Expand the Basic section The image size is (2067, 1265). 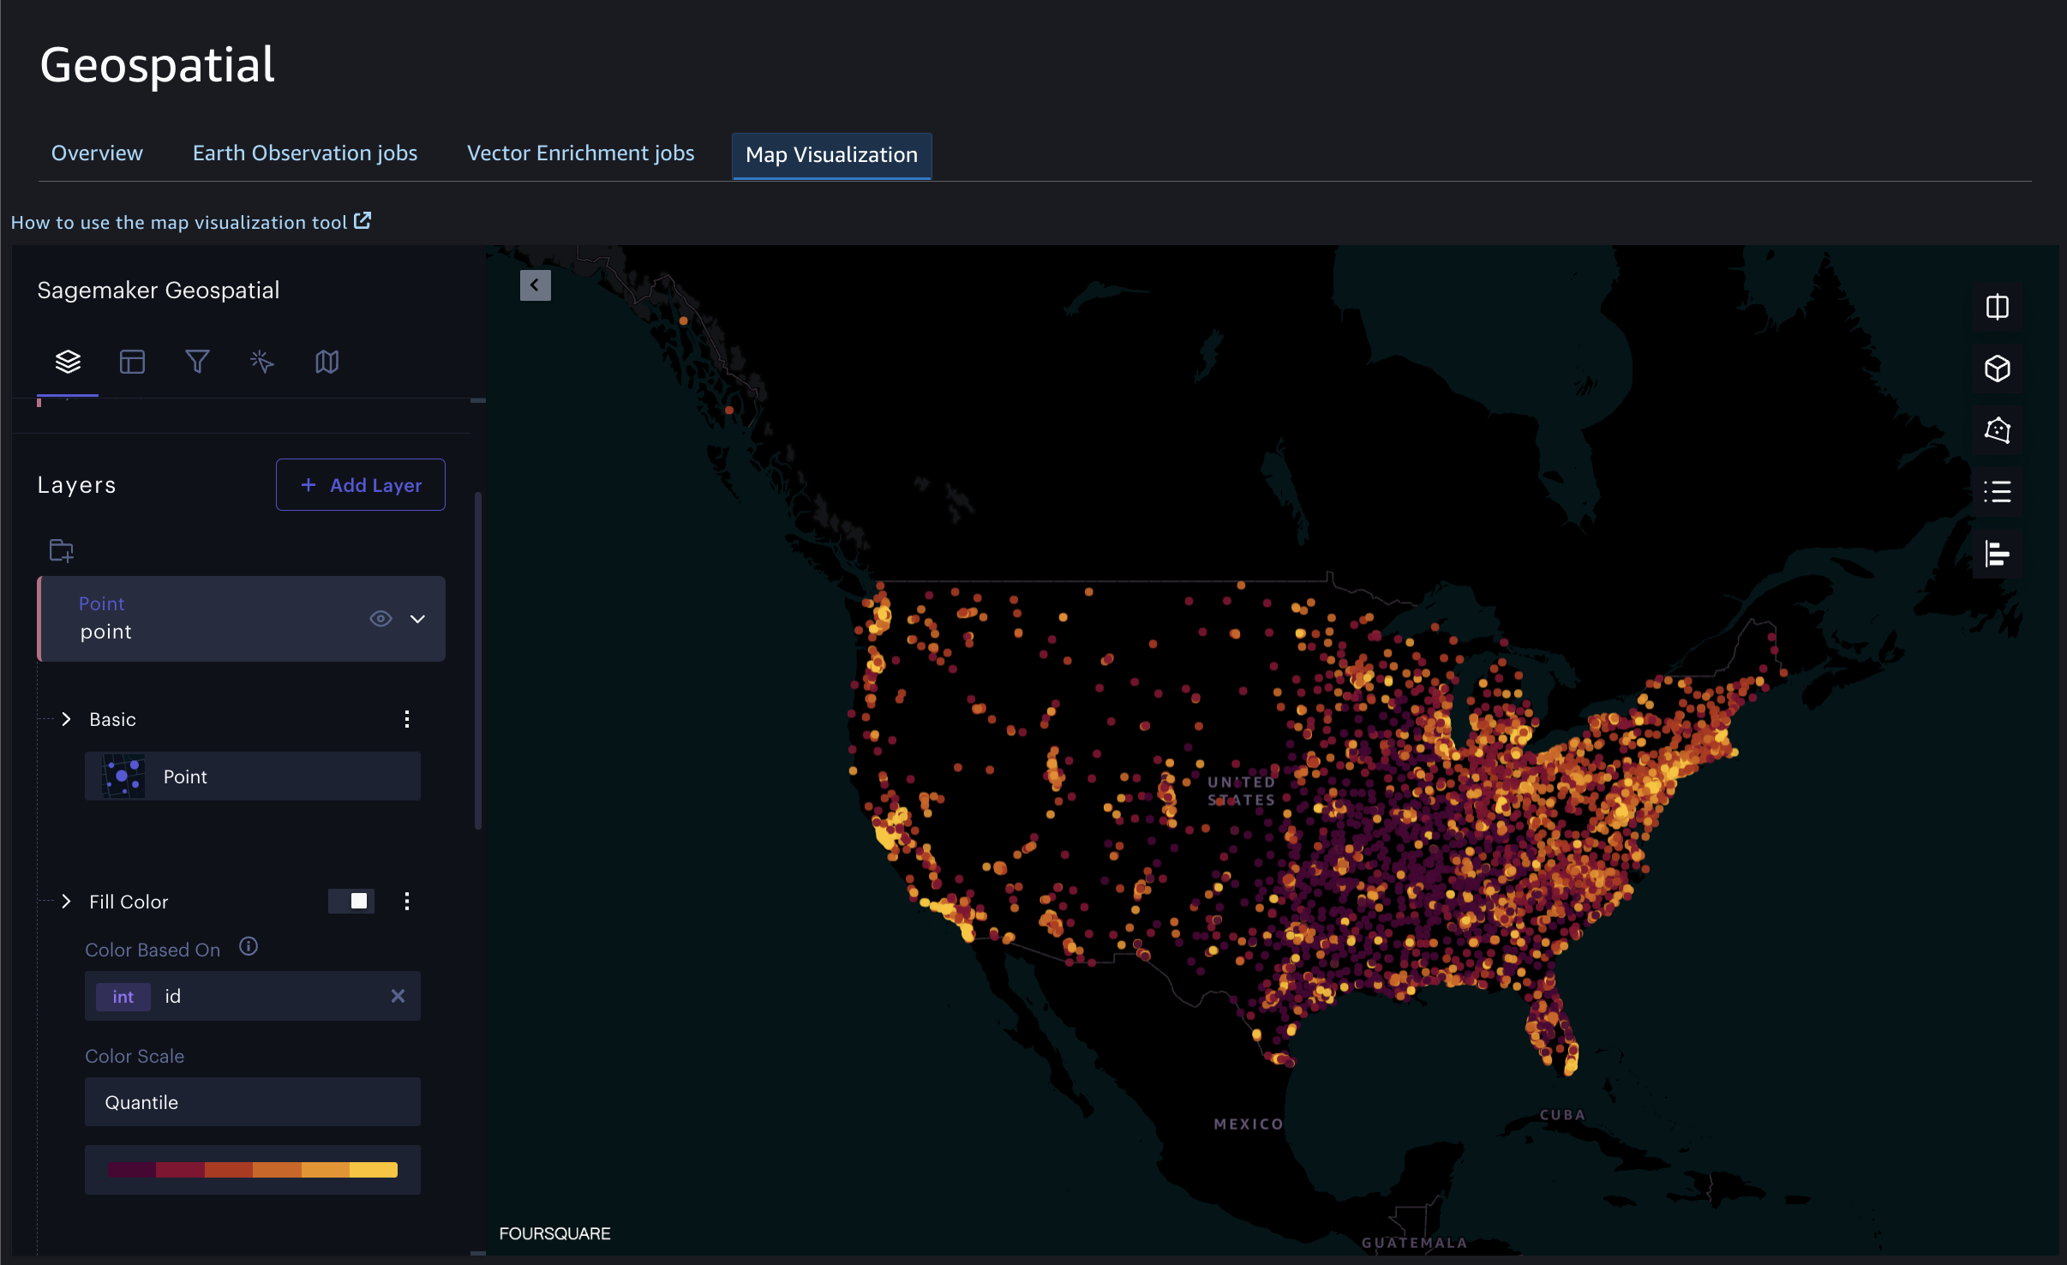(67, 720)
